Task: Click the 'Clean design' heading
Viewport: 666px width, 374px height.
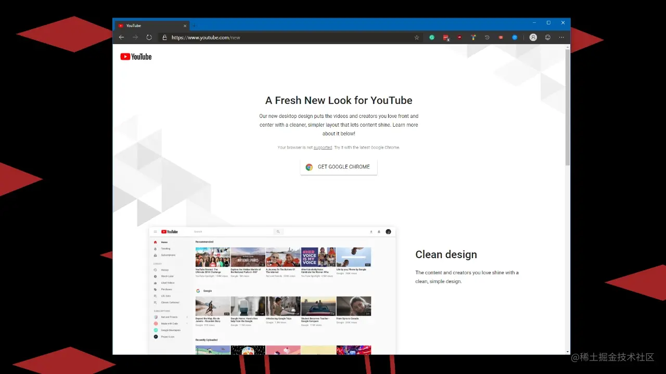Action: point(446,255)
